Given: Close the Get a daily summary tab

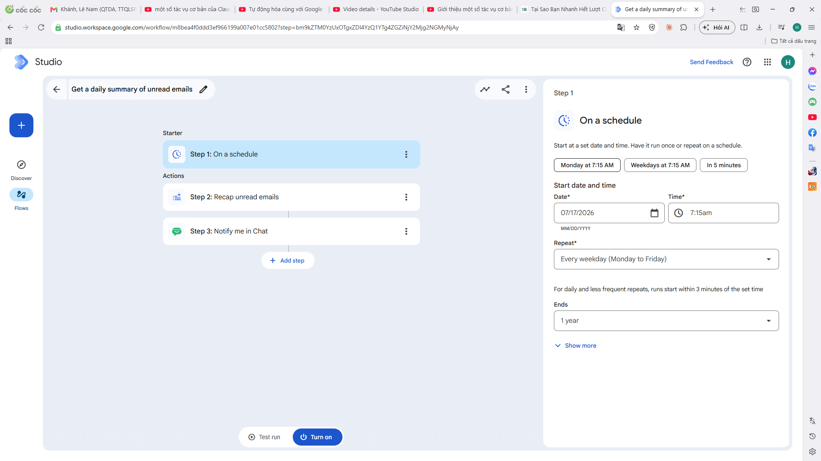Looking at the screenshot, I should pos(696,9).
